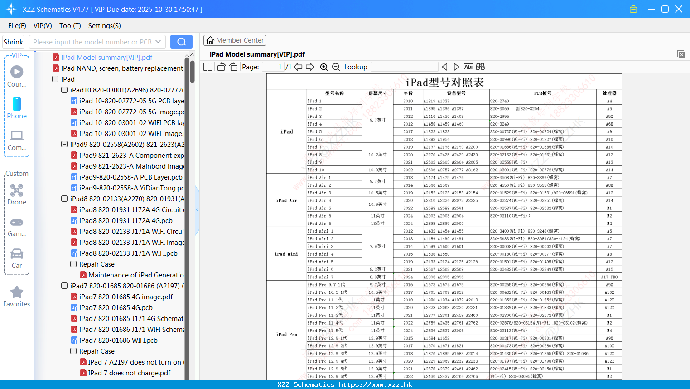Zoom in on the PDF
This screenshot has width=690, height=389.
324,67
